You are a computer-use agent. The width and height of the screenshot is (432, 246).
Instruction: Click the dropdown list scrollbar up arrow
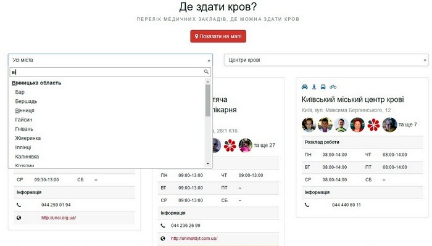[208, 82]
